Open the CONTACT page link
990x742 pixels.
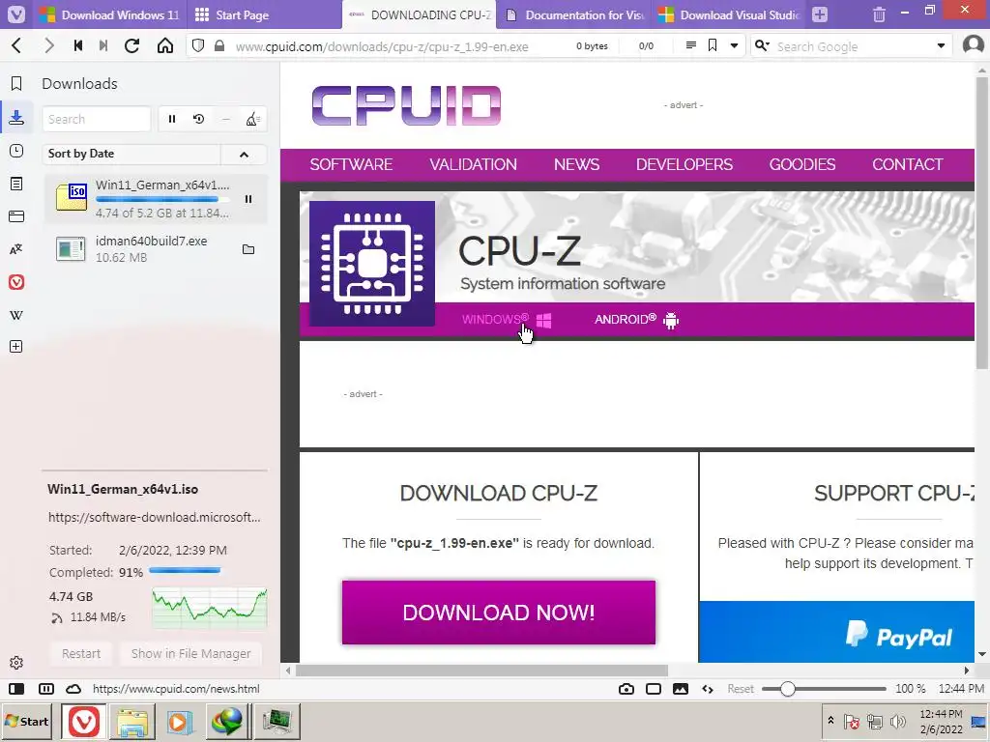pos(908,164)
